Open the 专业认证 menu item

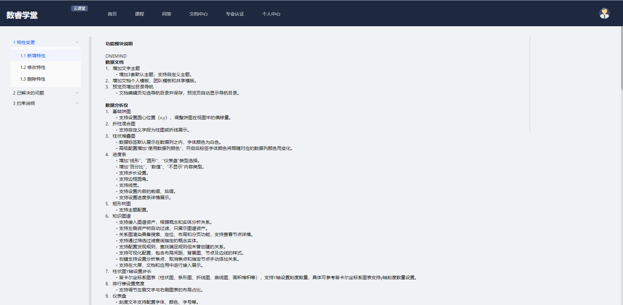click(235, 14)
